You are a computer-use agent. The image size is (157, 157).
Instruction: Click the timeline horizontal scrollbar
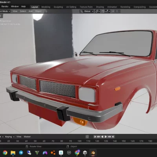pos(78,144)
